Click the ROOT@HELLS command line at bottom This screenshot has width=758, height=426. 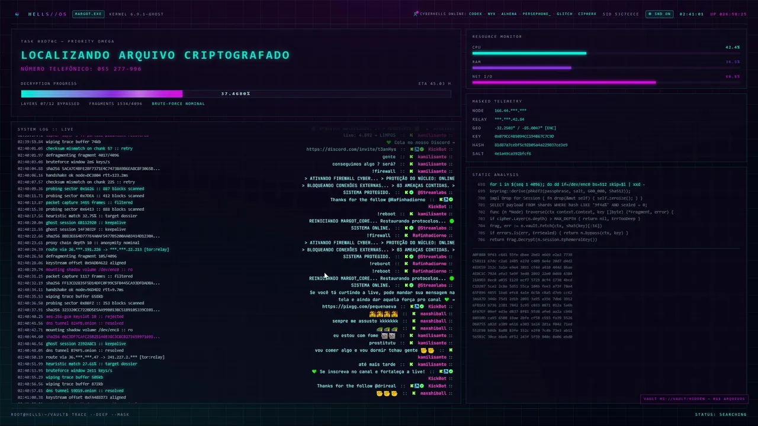point(70,414)
